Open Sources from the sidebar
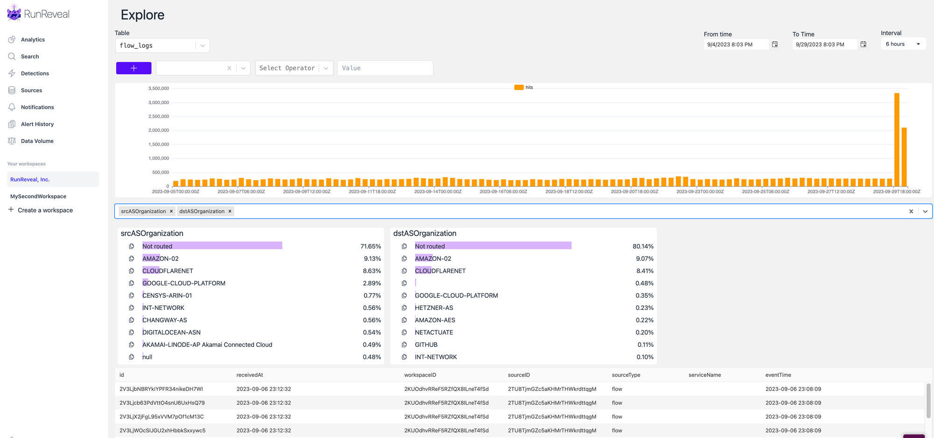 tap(31, 90)
